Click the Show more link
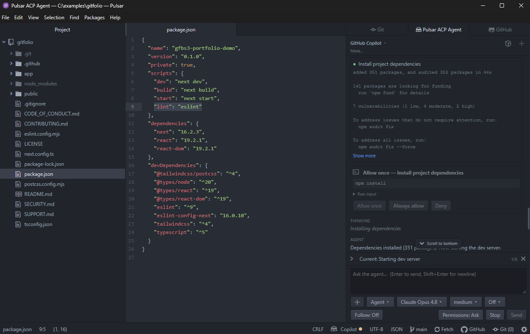This screenshot has height=334, width=530. [364, 156]
